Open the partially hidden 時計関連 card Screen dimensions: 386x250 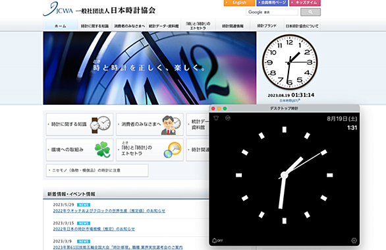tap(198, 150)
